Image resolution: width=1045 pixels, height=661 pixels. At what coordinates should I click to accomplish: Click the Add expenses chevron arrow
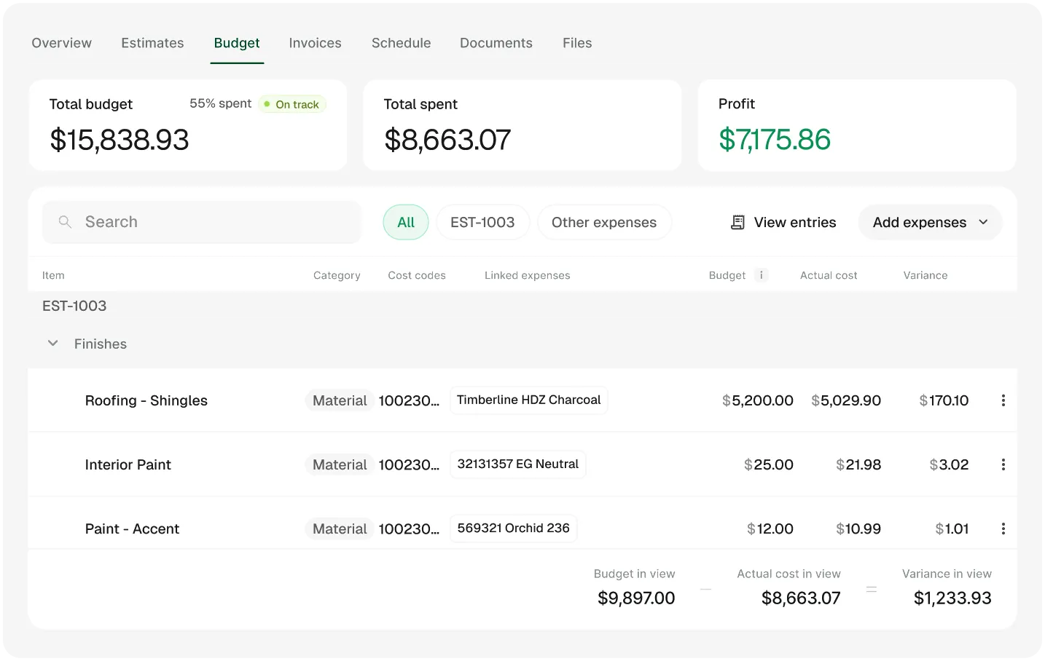click(x=983, y=222)
